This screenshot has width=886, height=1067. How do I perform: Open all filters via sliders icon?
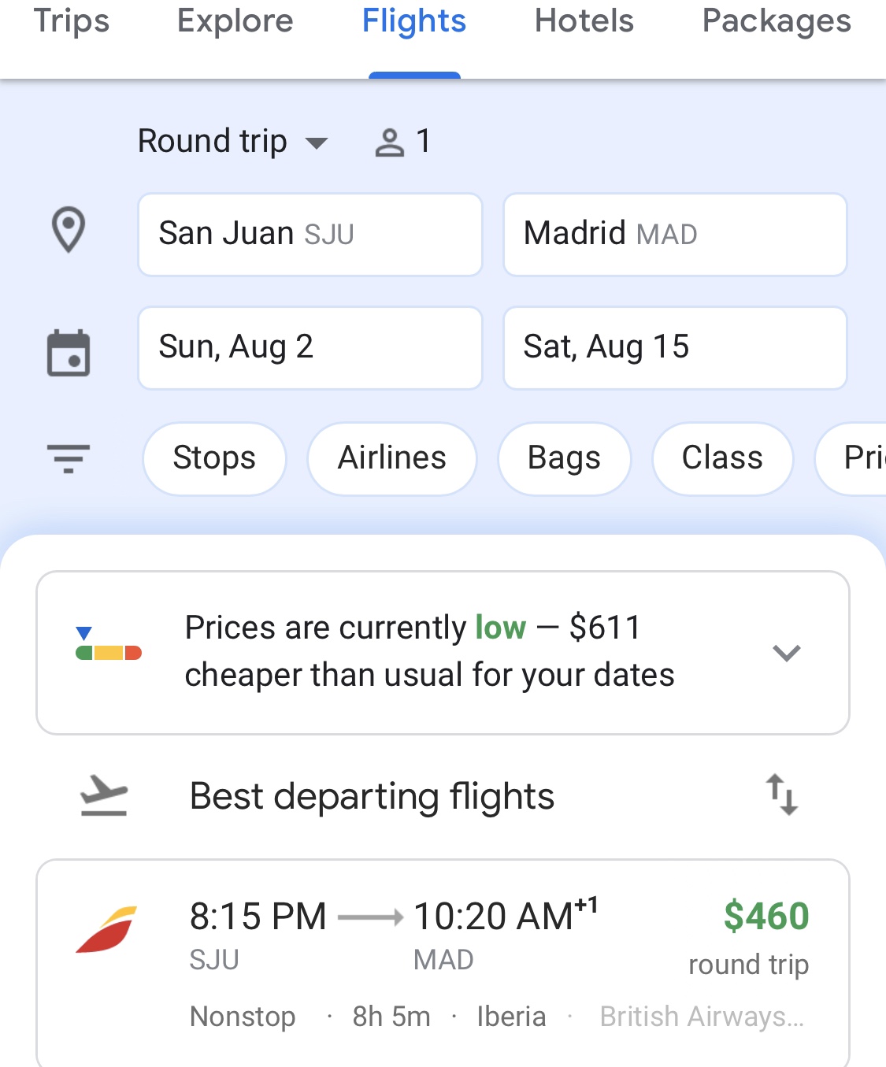69,458
